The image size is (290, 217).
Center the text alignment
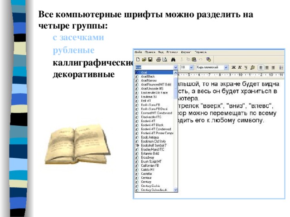point(267,68)
